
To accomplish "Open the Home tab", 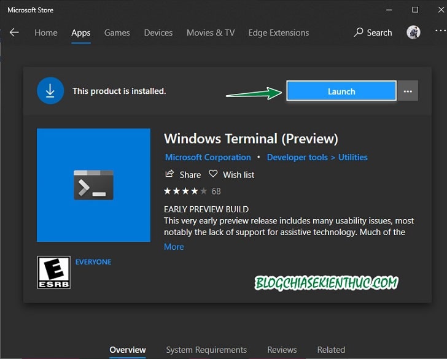I will tap(46, 33).
